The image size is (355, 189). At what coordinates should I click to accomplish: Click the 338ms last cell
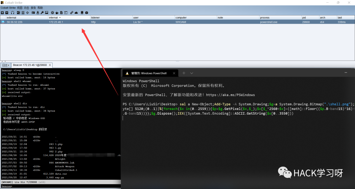coord(342,22)
